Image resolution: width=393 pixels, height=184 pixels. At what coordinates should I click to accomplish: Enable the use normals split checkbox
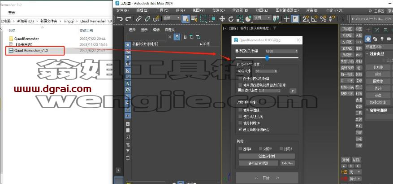pyautogui.click(x=240, y=117)
